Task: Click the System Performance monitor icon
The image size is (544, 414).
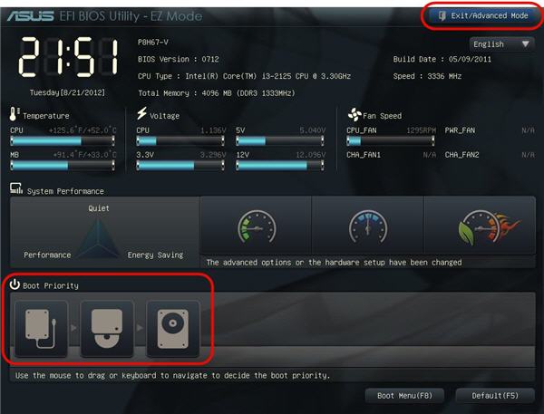Action: 16,188
